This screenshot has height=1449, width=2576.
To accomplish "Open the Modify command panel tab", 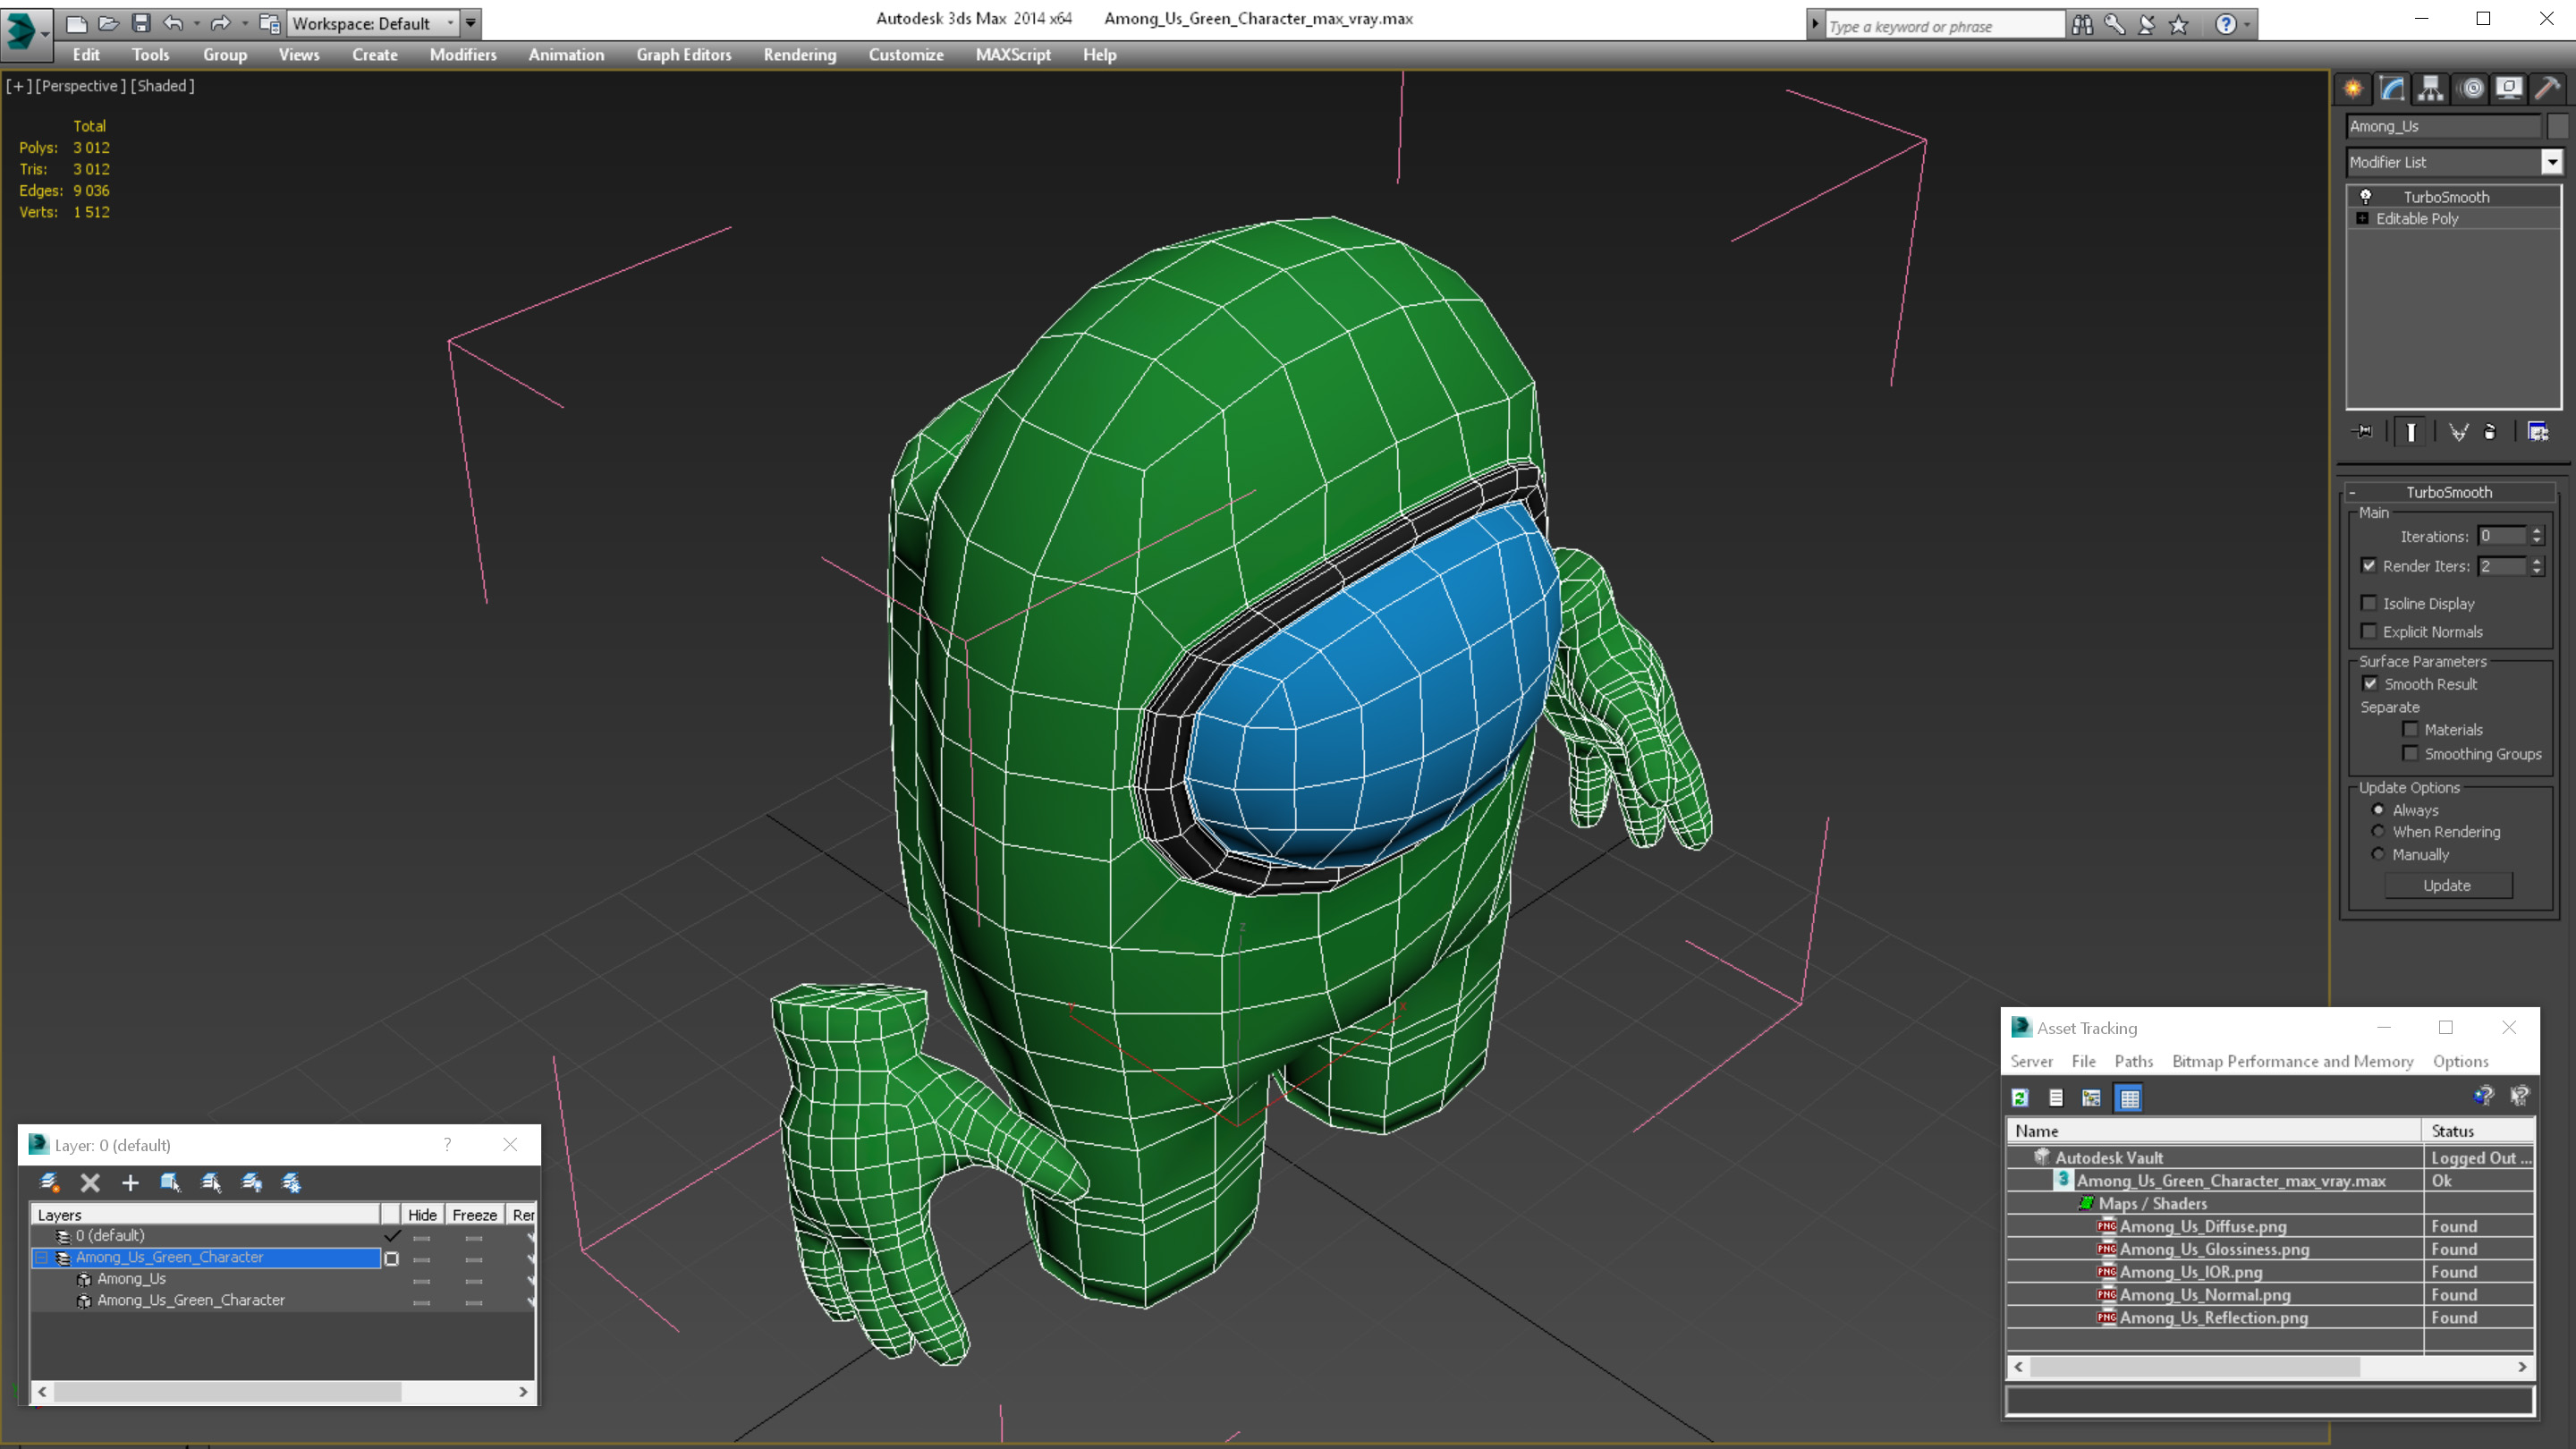I will (x=2392, y=88).
